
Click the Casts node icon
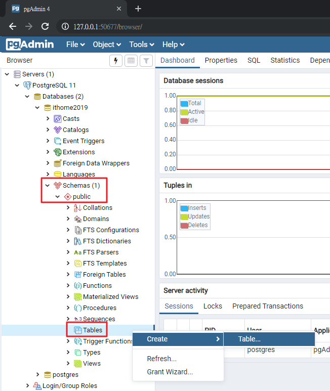58,119
